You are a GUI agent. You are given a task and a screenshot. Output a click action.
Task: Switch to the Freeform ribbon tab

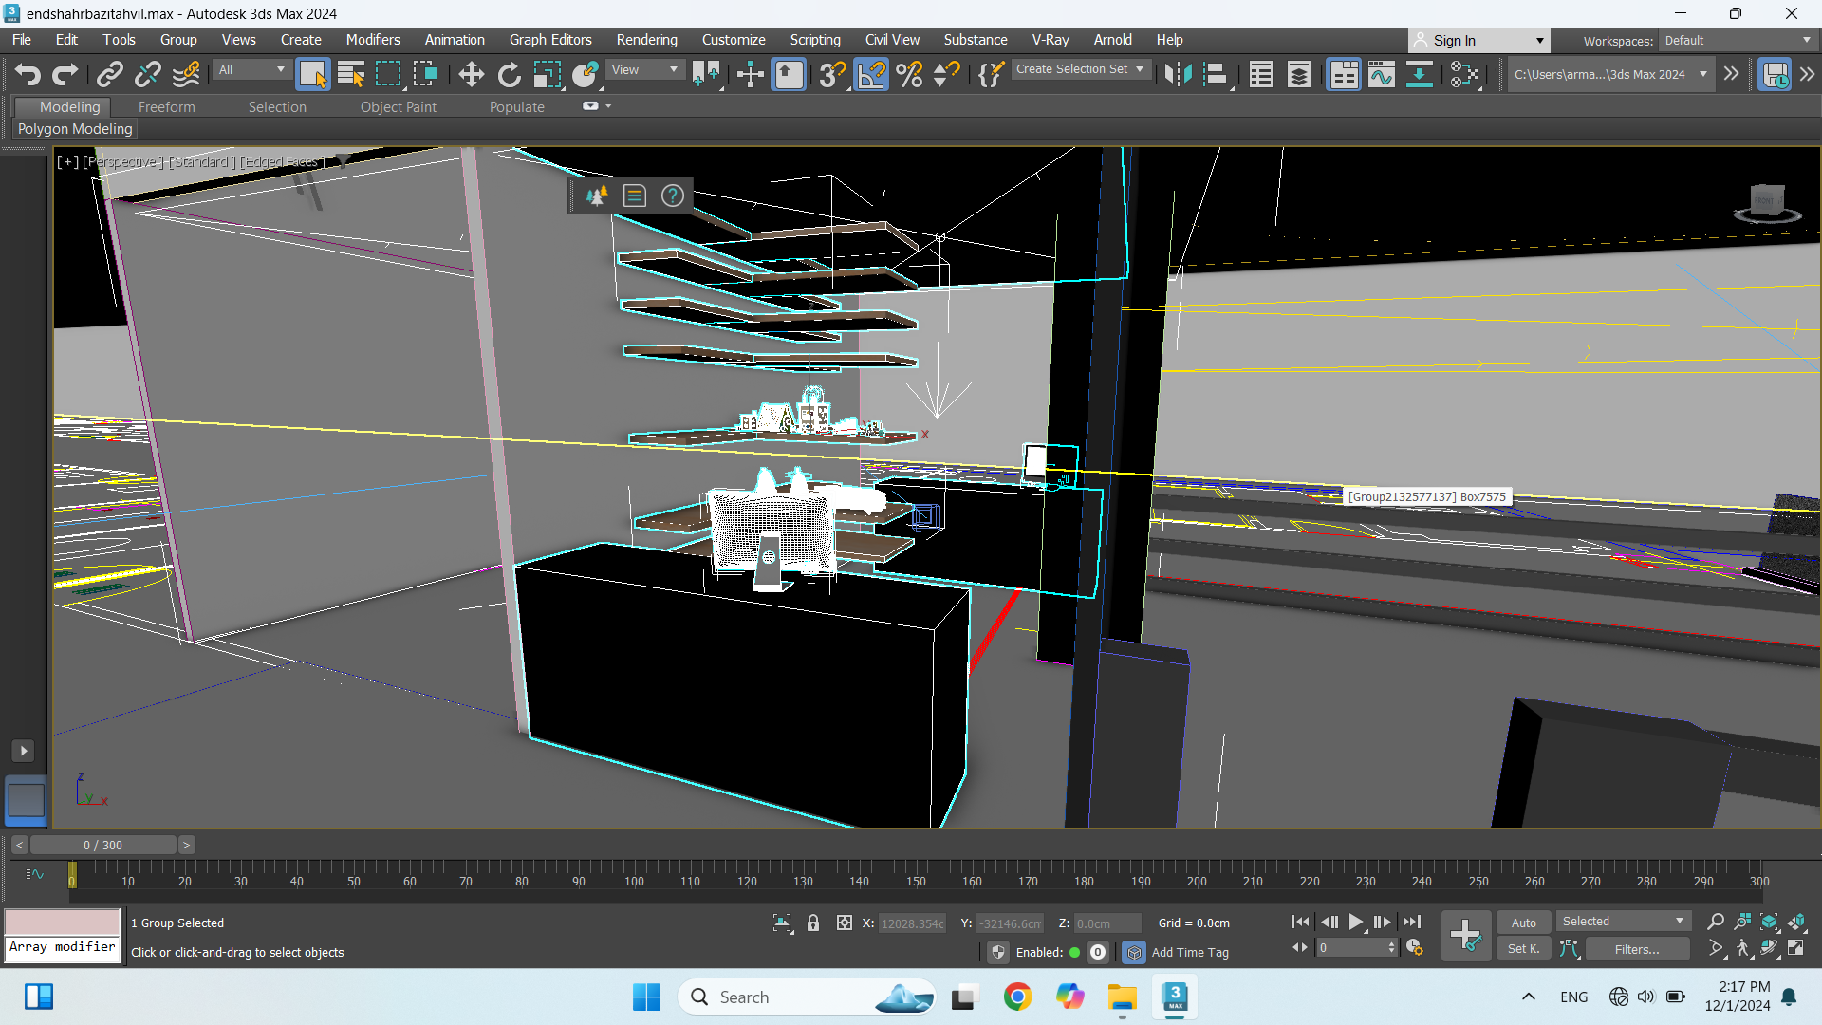(166, 107)
